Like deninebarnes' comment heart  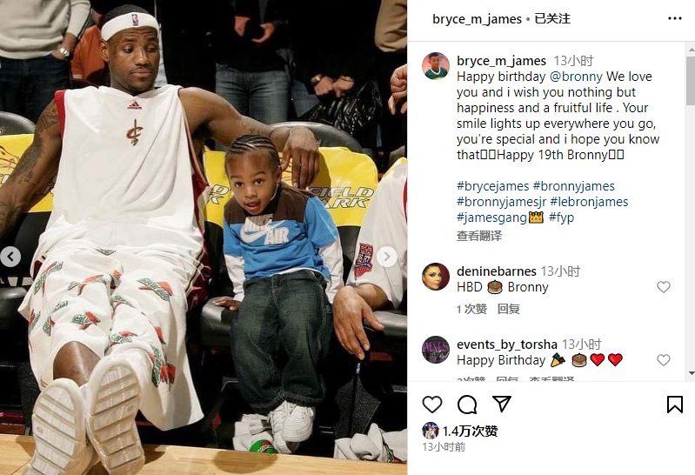(663, 287)
